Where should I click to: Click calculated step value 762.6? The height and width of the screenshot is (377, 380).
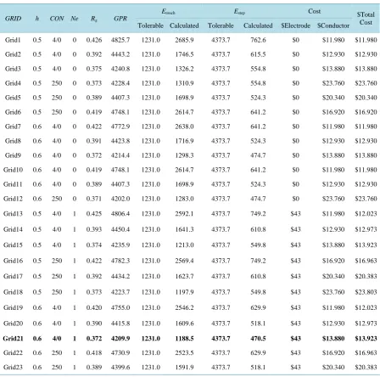258,40
